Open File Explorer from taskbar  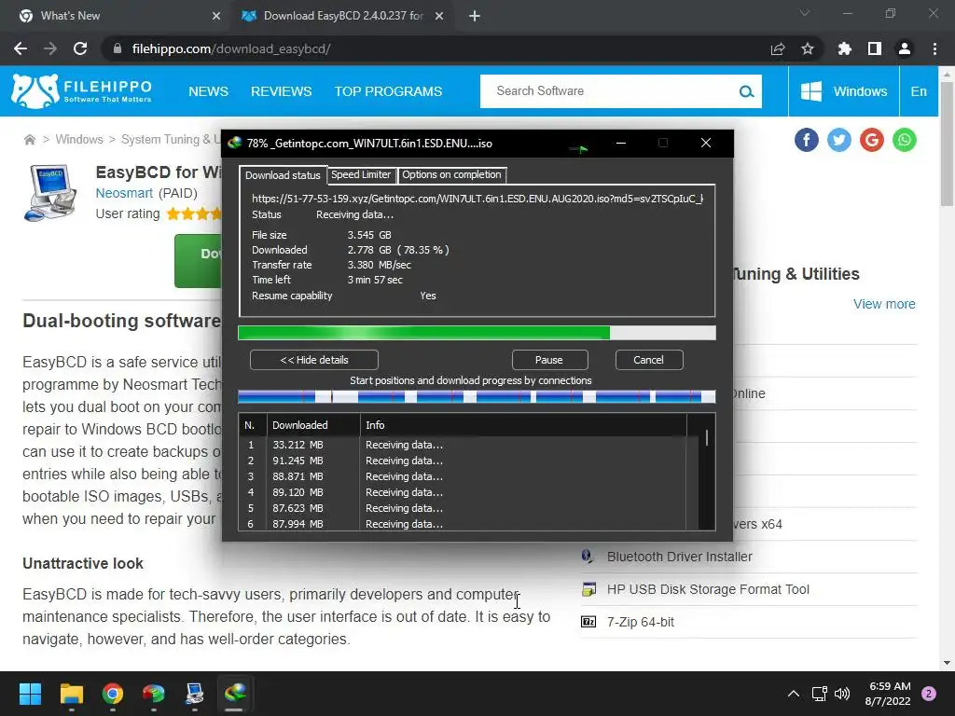71,694
